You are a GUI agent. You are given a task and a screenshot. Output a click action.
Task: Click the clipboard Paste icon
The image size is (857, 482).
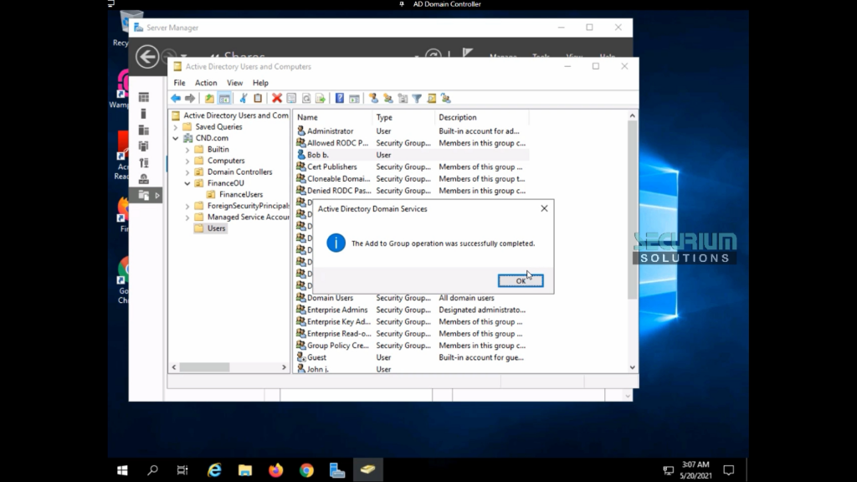(258, 99)
